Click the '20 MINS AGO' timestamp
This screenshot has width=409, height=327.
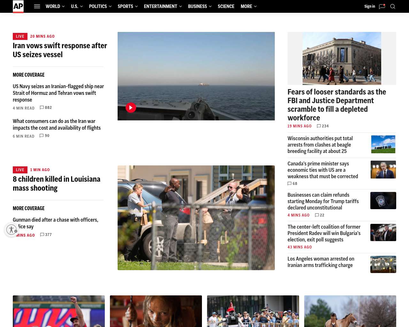pyautogui.click(x=42, y=36)
